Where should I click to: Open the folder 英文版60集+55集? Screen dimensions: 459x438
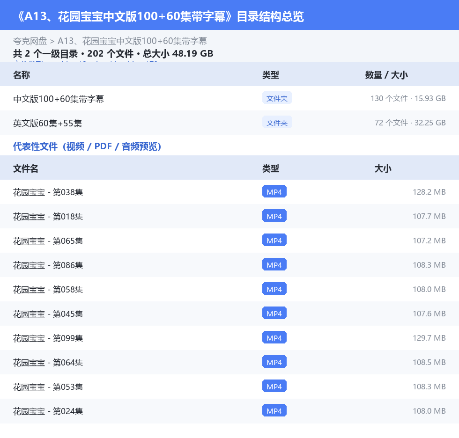click(x=47, y=123)
